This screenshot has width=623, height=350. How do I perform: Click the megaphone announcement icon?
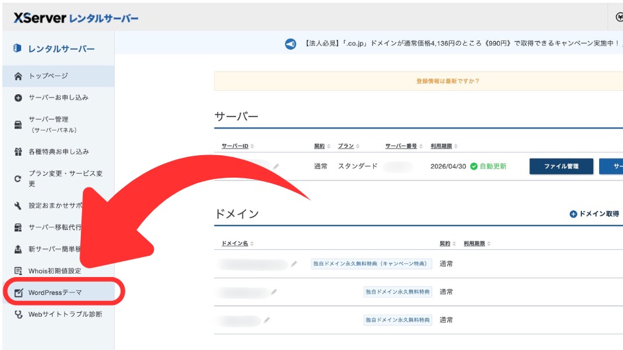pos(290,44)
